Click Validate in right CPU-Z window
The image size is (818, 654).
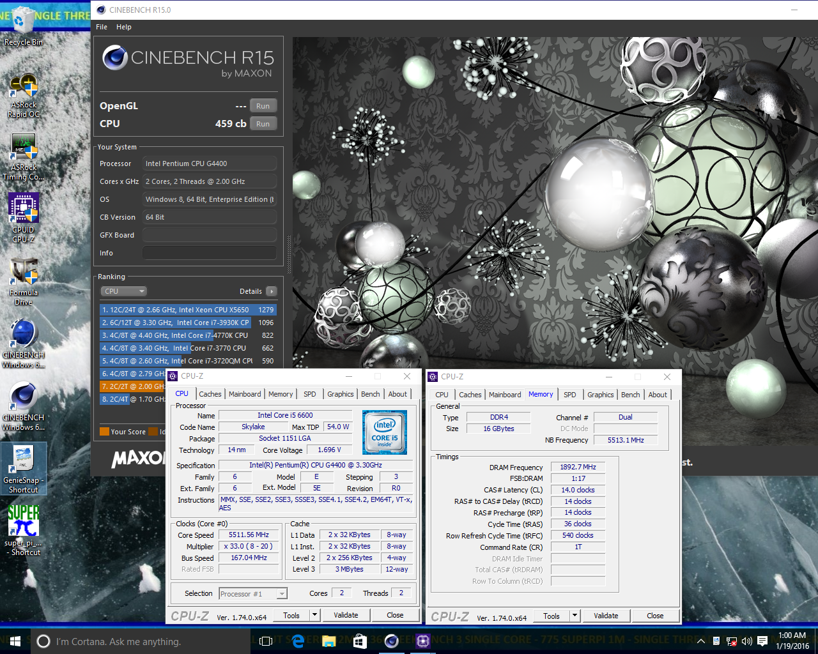606,616
